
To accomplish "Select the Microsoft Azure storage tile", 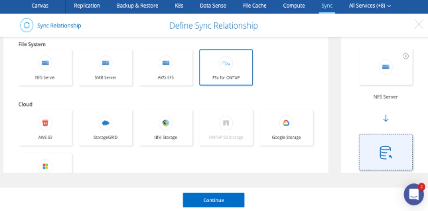I will click(x=45, y=163).
